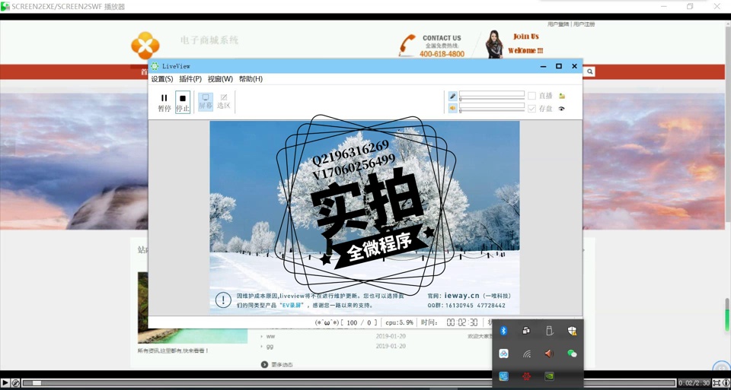Click the 用户登陆 login link
Screen dimensions: 731x390
pos(558,24)
